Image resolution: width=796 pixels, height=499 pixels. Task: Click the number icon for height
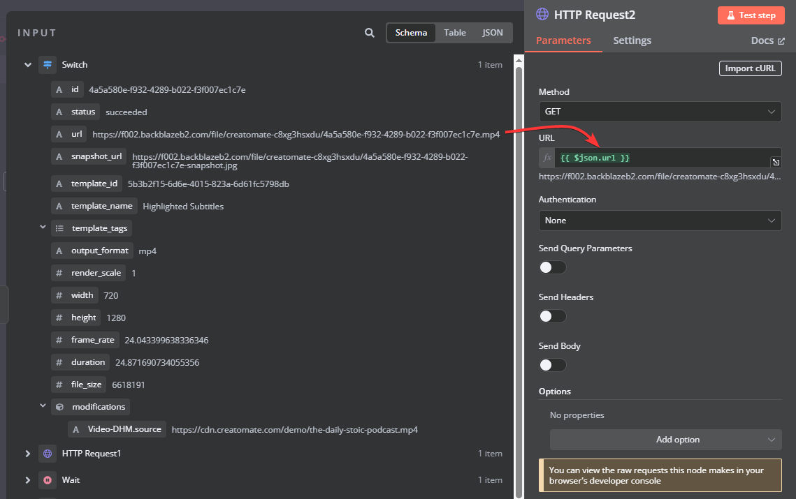(x=59, y=318)
